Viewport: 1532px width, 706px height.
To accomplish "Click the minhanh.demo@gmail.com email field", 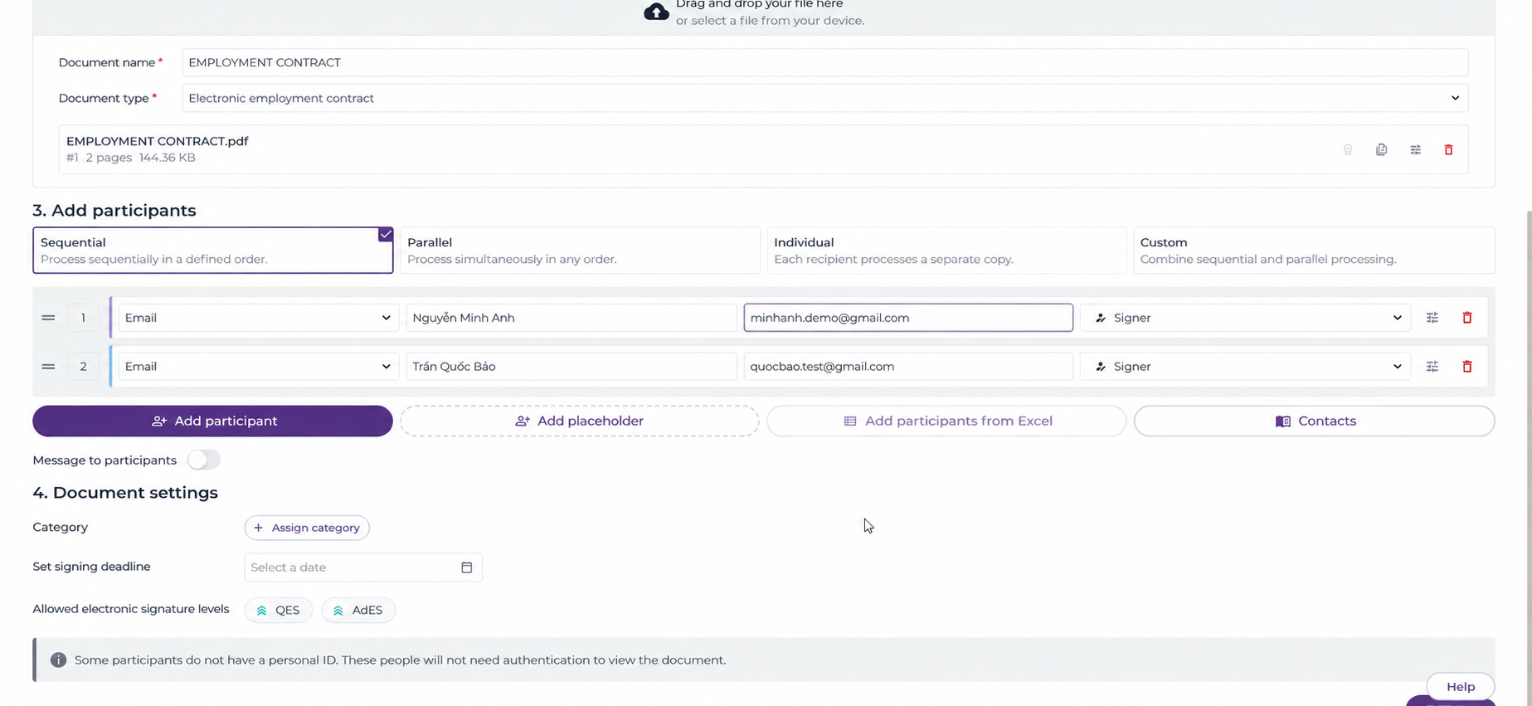I will [x=908, y=318].
